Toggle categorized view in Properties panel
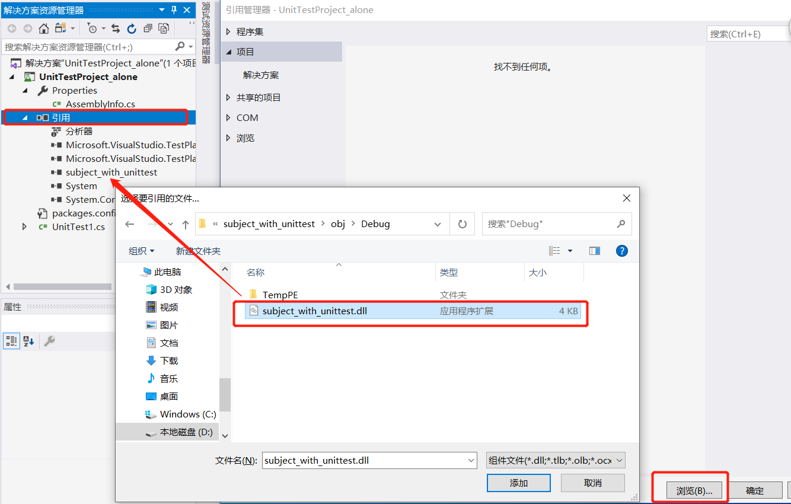Viewport: 791px width, 504px height. 11,340
